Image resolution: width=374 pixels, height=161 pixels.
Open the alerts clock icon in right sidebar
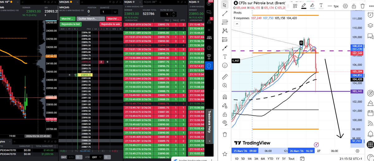[x=370, y=15]
